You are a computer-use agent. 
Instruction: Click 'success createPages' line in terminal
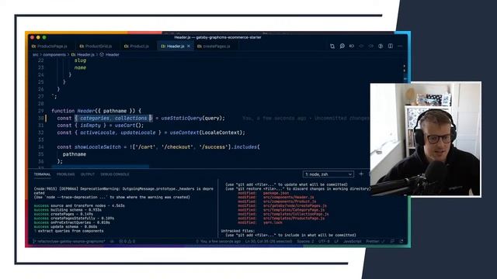(x=57, y=214)
